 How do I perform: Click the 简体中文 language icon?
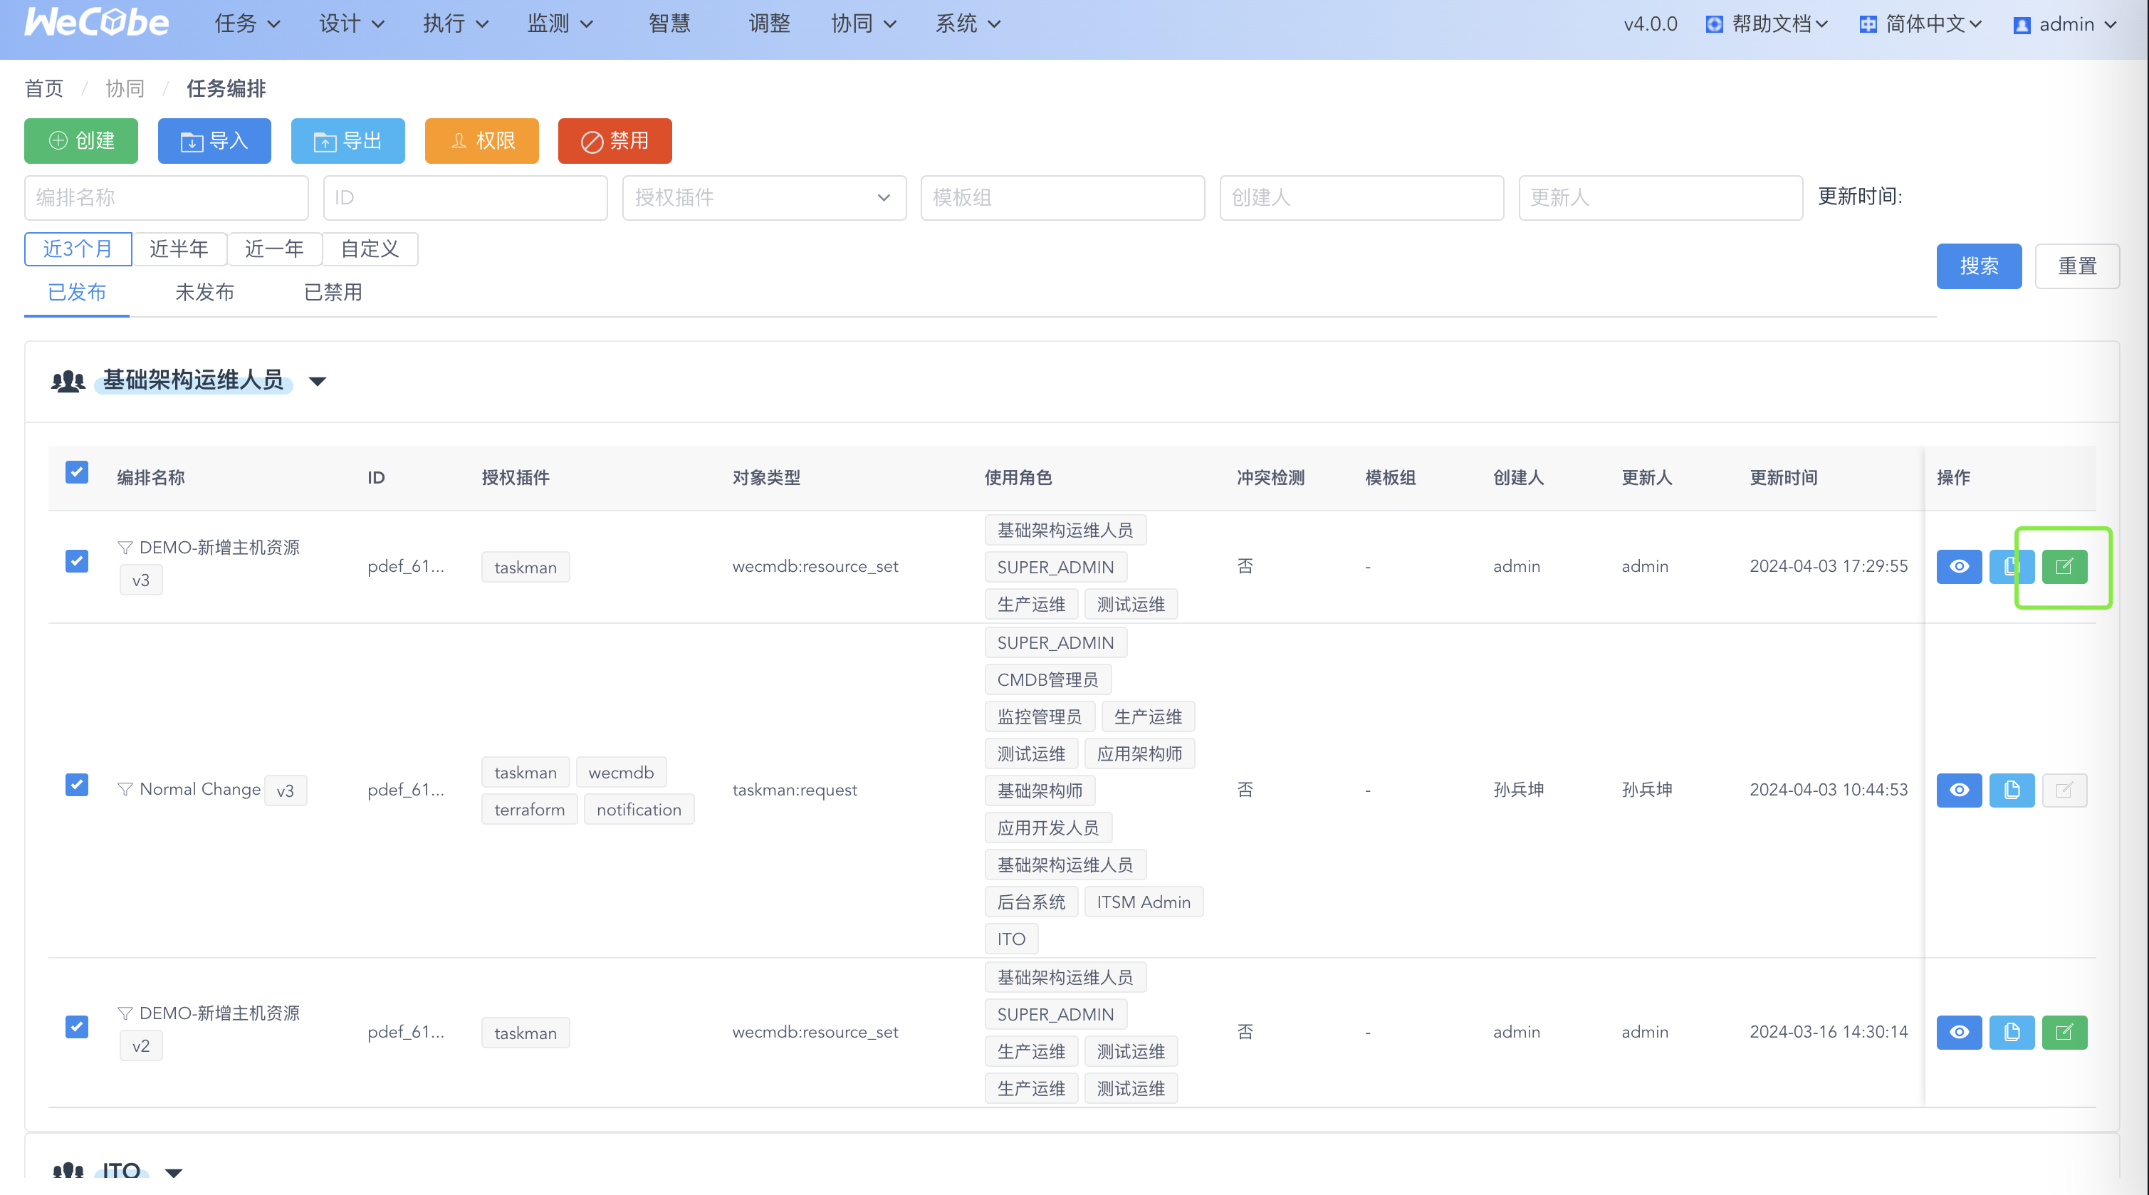(1868, 24)
